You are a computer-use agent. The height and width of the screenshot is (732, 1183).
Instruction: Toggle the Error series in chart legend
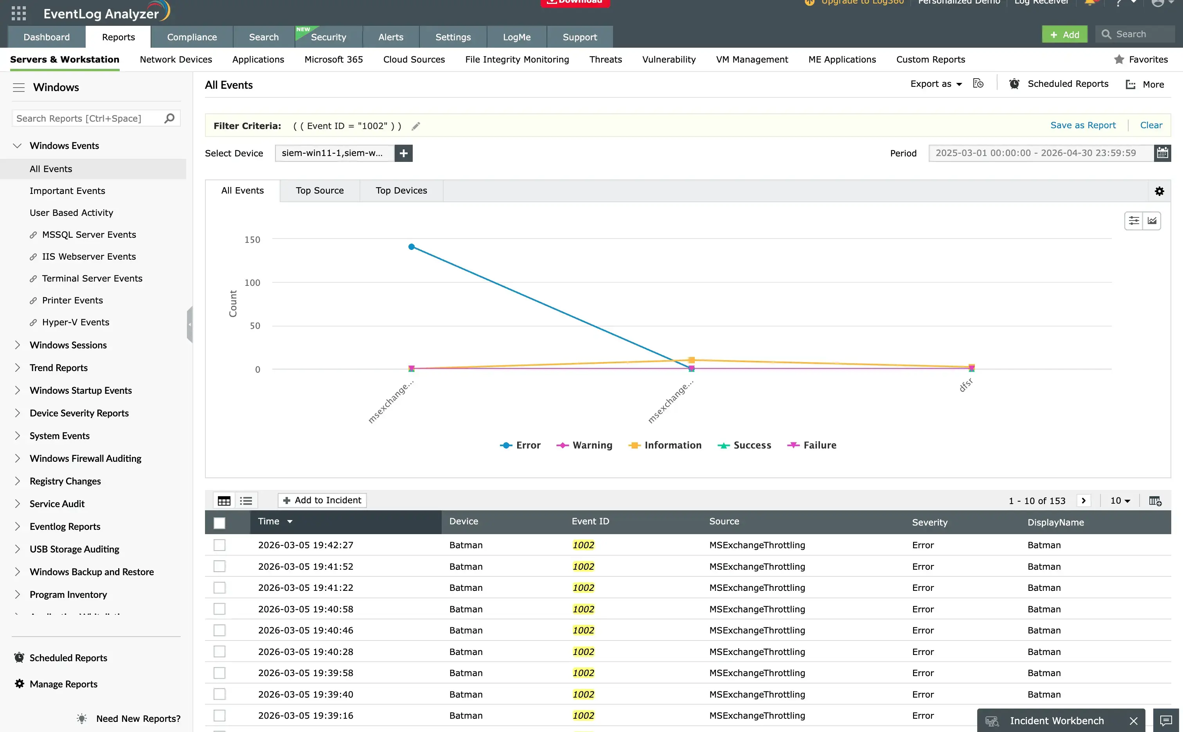tap(520, 445)
